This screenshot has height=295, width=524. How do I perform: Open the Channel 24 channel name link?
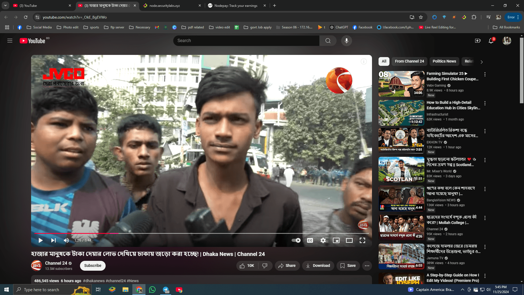click(56, 263)
